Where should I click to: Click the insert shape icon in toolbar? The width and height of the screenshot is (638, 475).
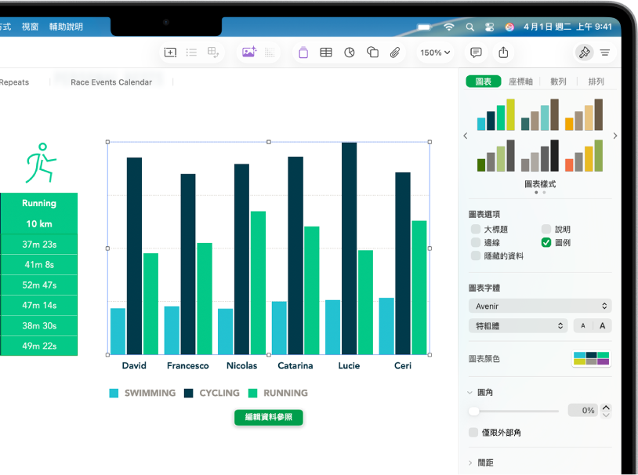coord(372,53)
